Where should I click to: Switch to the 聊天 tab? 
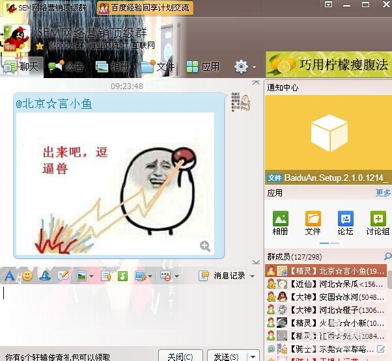pyautogui.click(x=21, y=66)
